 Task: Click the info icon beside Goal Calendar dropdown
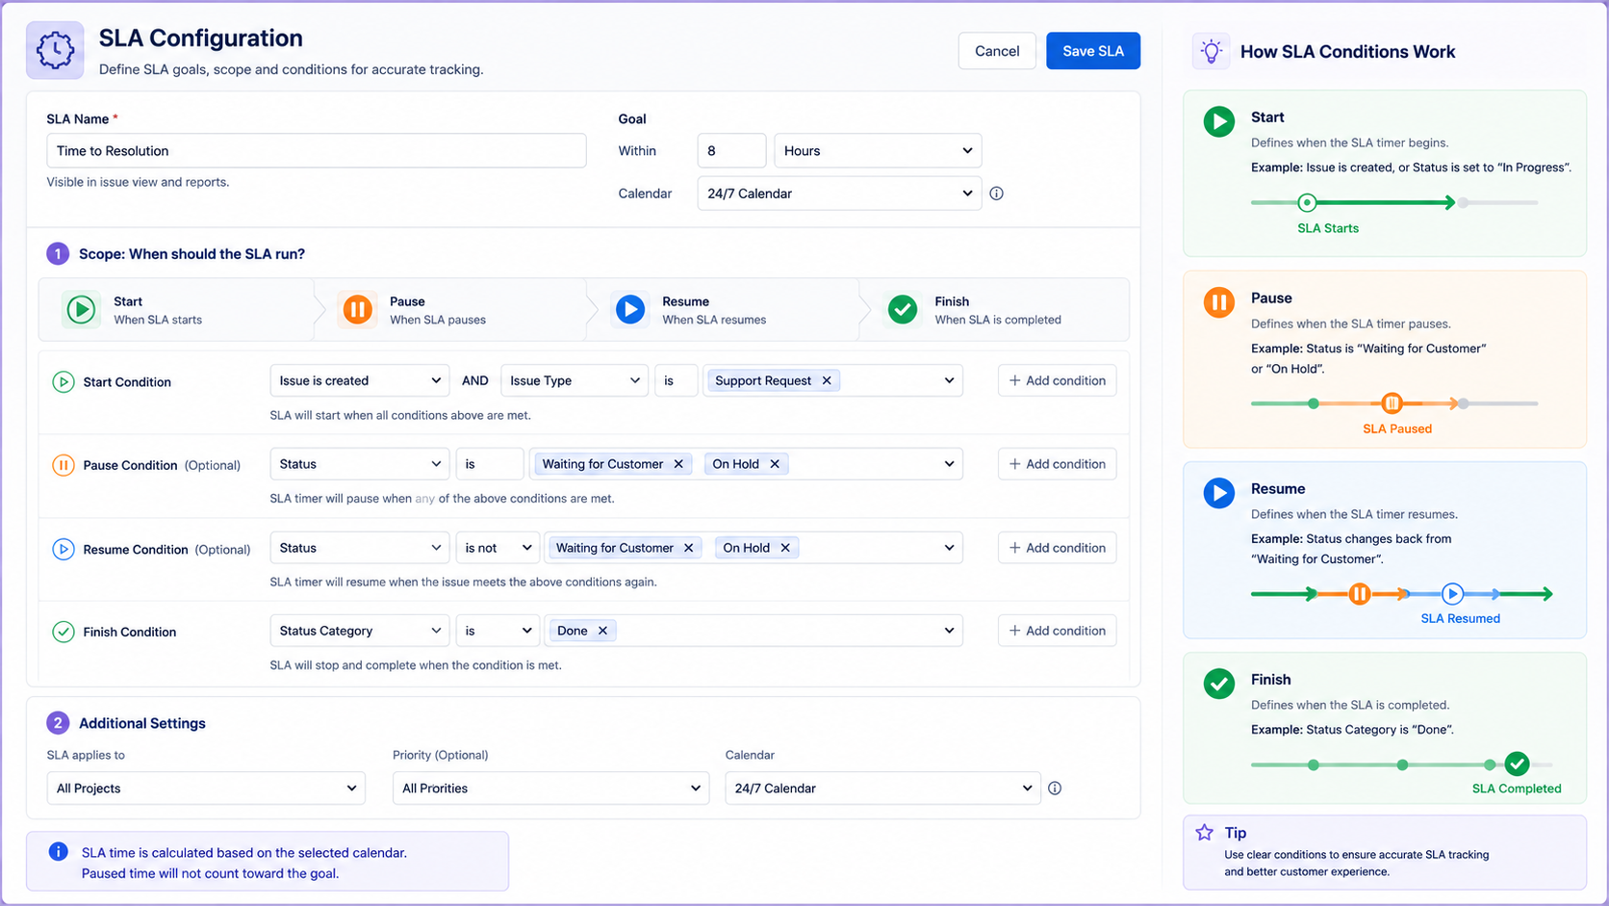point(997,194)
